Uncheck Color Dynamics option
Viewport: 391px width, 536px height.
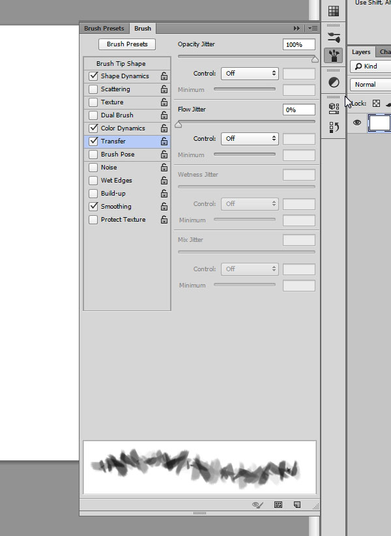pos(93,128)
